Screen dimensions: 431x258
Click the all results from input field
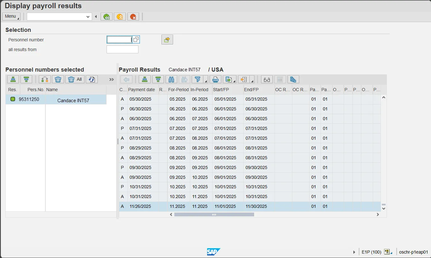pos(122,50)
